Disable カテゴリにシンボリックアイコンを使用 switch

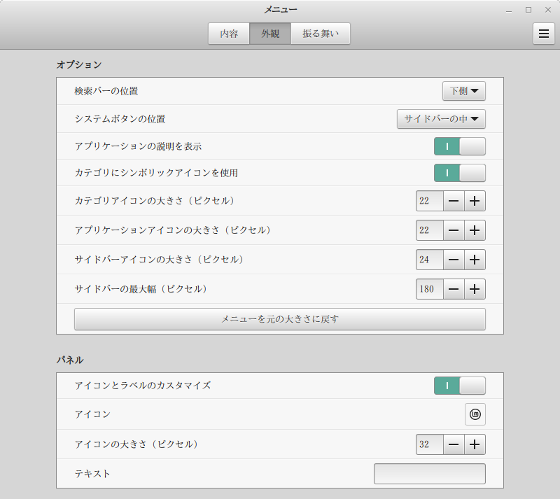point(460,172)
